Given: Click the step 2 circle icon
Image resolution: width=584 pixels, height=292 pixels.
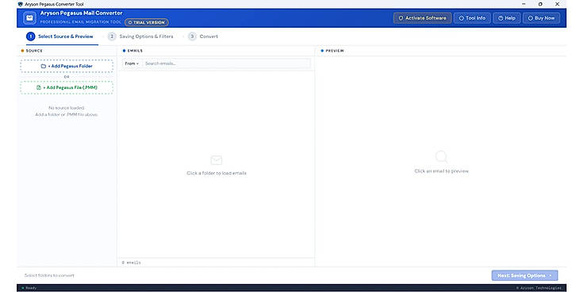Looking at the screenshot, I should click(112, 36).
